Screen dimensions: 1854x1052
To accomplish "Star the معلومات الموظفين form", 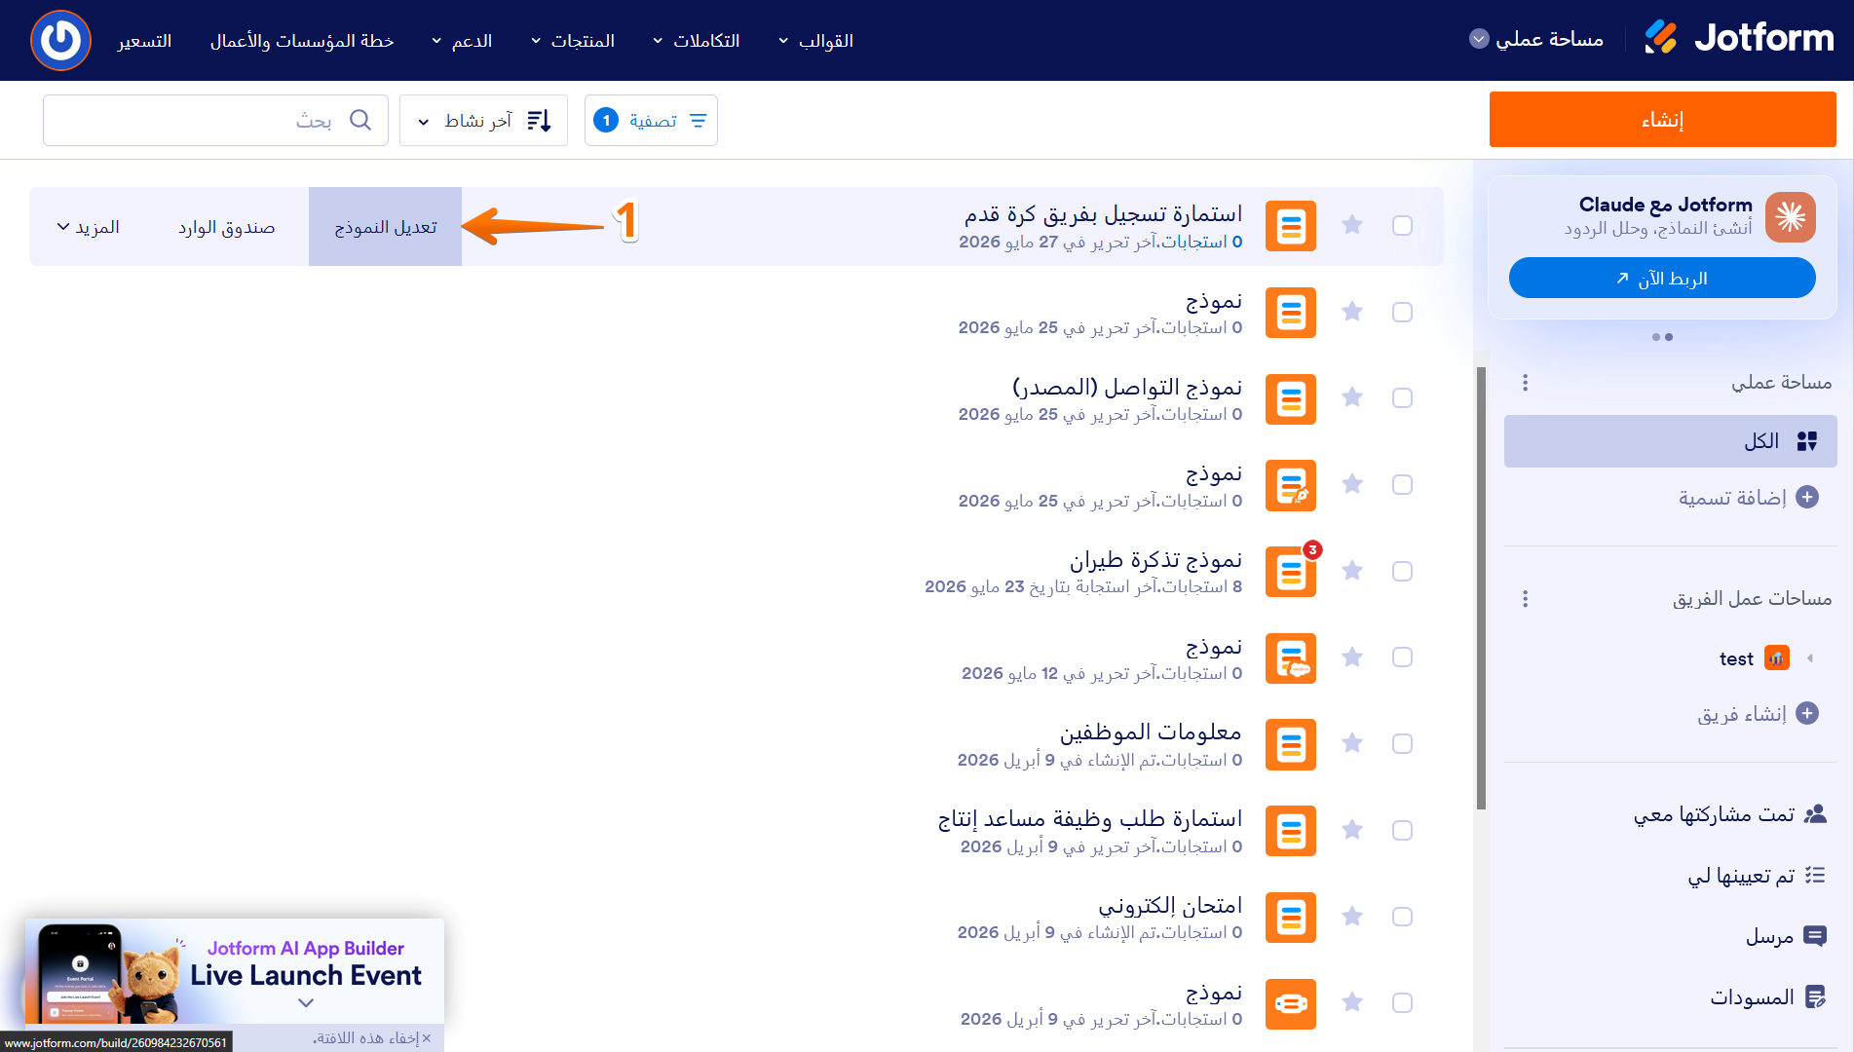I will [1352, 743].
